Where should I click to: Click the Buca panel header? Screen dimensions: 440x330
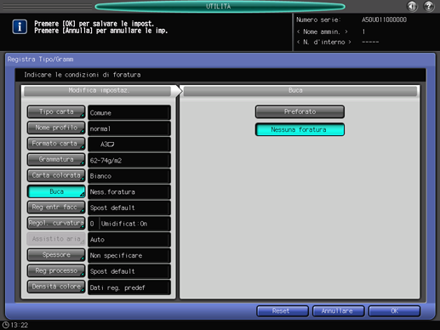[x=300, y=91]
